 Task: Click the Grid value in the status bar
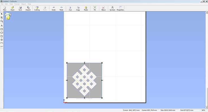point(187,110)
